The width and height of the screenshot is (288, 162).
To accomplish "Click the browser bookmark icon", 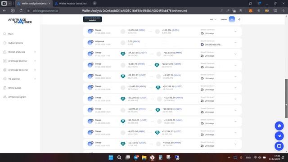I will click(x=241, y=11).
